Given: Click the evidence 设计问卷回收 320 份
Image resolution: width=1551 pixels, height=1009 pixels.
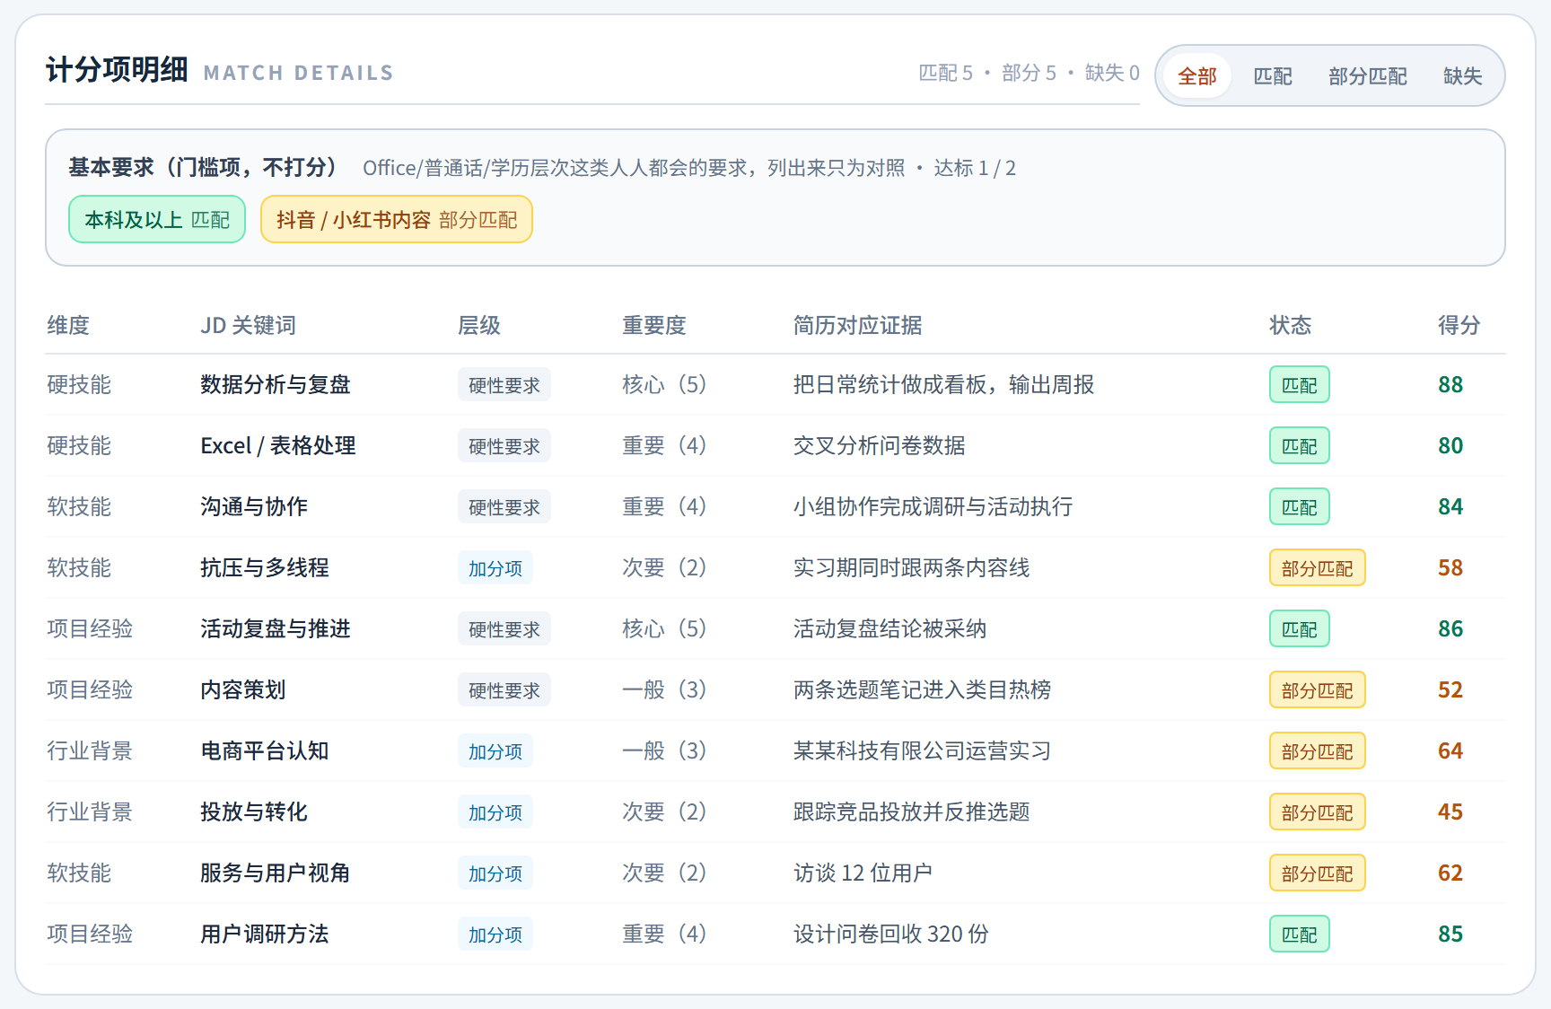Looking at the screenshot, I should coord(891,934).
